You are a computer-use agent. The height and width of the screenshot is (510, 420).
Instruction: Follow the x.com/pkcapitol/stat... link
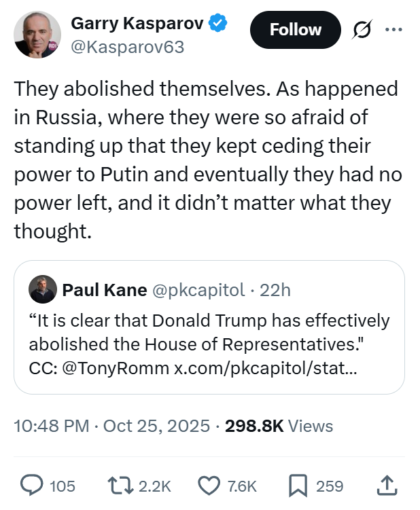[264, 368]
